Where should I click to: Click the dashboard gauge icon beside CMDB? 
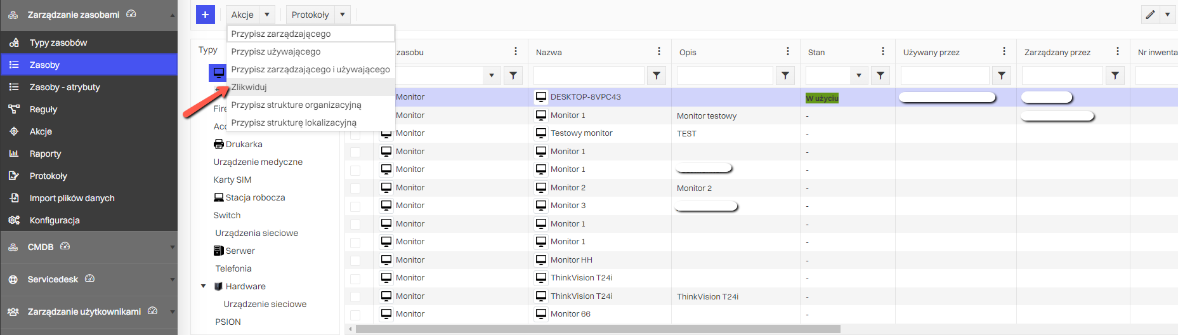tap(65, 246)
